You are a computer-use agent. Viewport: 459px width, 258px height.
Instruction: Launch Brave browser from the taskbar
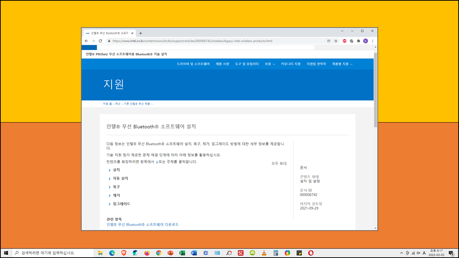point(124,253)
